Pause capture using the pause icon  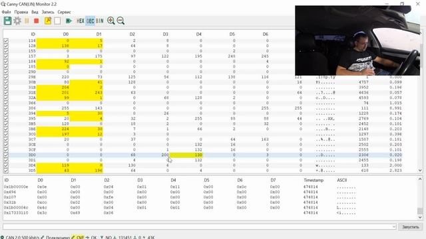point(27,21)
